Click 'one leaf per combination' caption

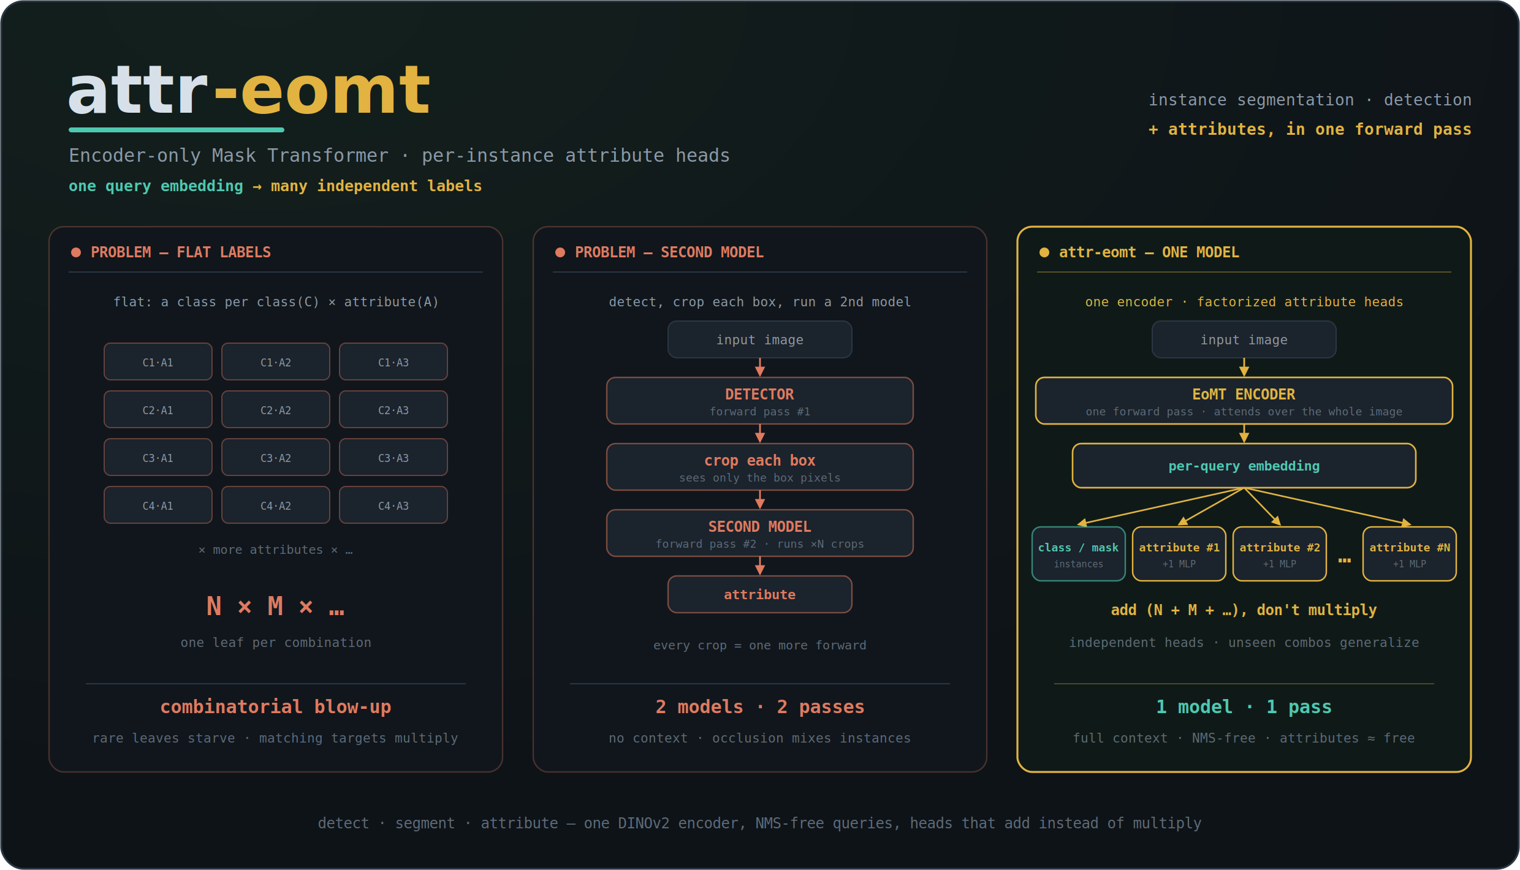(x=276, y=643)
